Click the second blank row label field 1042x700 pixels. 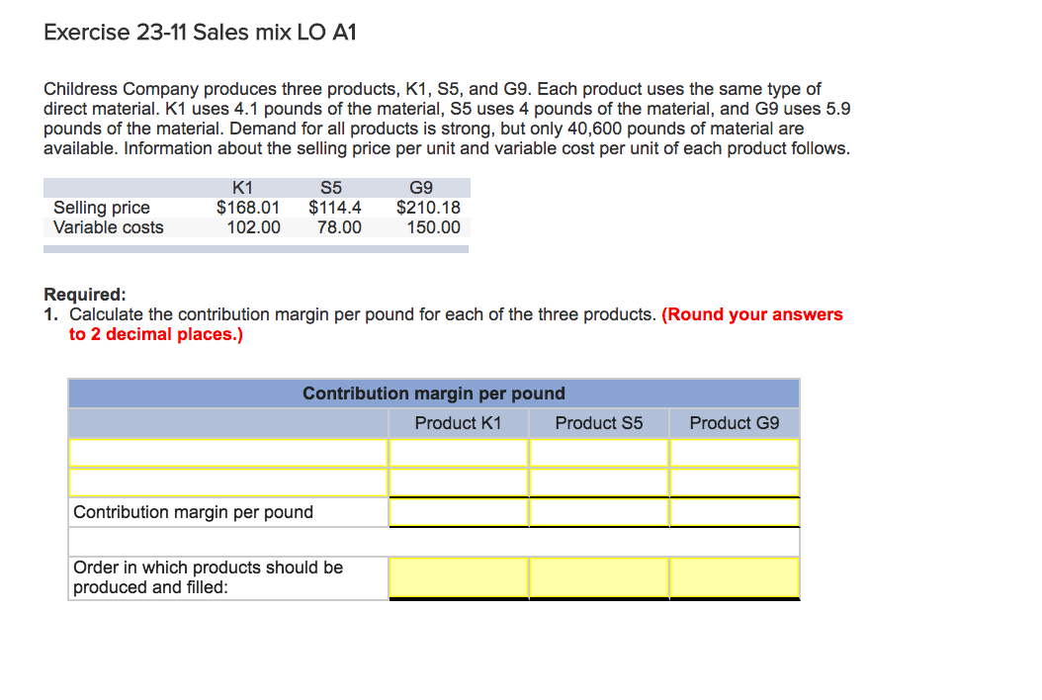pyautogui.click(x=227, y=482)
